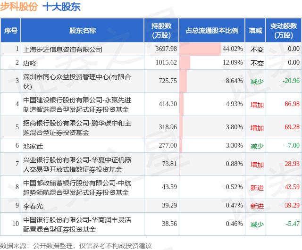Click the holding value 38.56

click(169, 224)
